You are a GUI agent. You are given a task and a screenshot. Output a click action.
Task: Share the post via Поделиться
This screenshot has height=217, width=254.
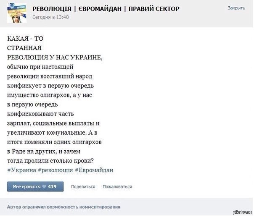(83, 187)
